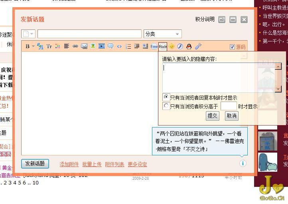
Task: Open the font size tool
Action: 49,47
